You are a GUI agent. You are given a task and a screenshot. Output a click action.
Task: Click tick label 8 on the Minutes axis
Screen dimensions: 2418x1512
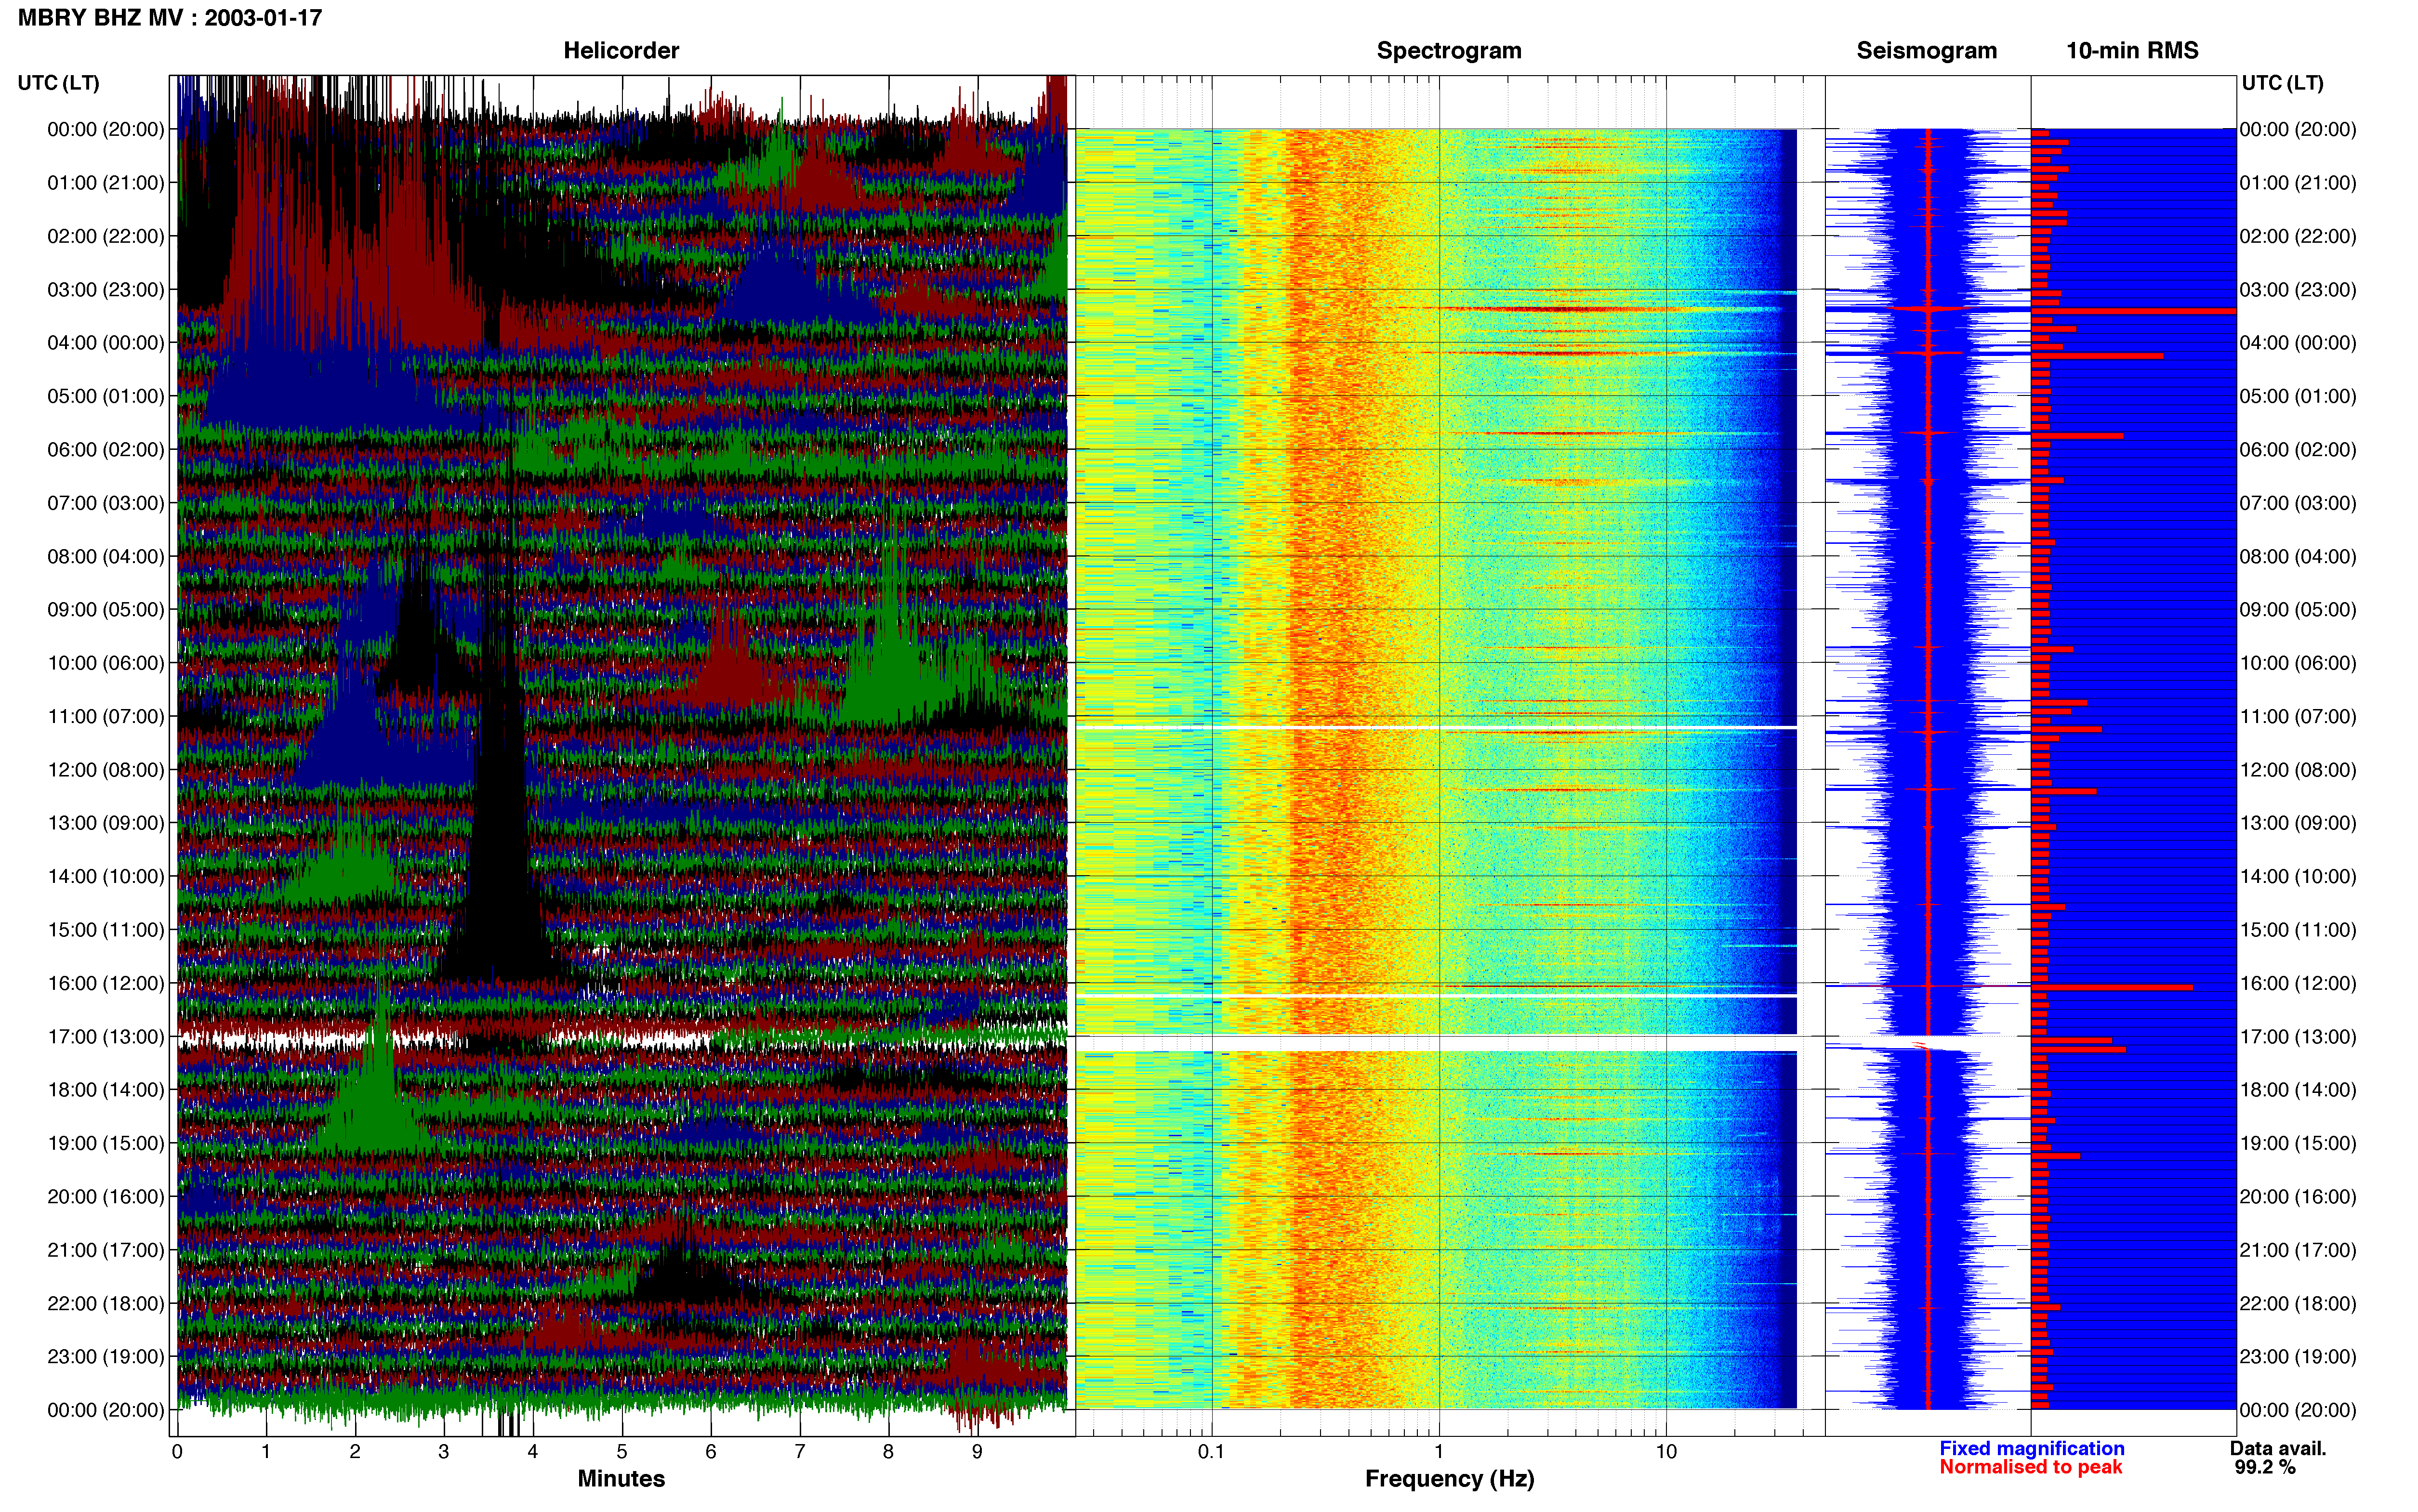(888, 1452)
